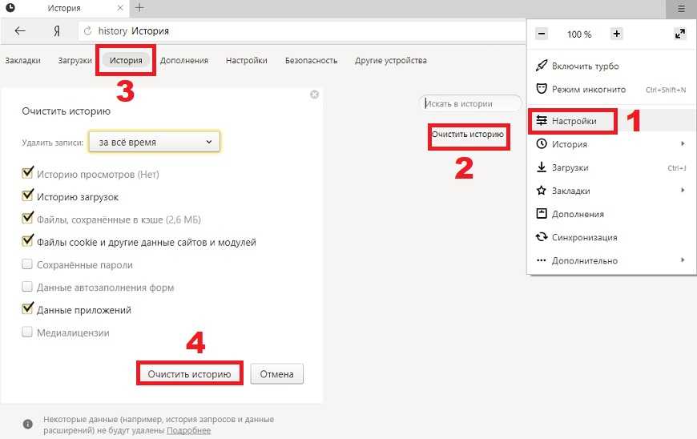
Task: Open the Подробнее link
Action: click(x=188, y=430)
